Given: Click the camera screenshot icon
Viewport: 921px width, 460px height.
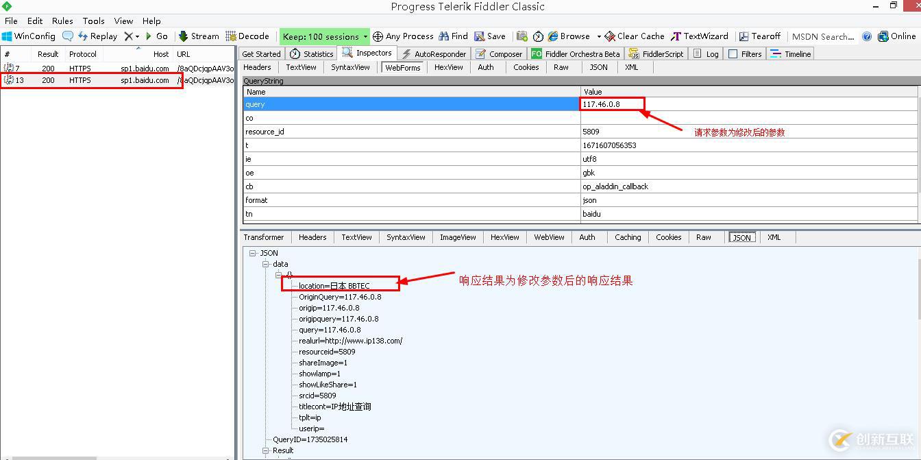Looking at the screenshot, I should pos(522,36).
